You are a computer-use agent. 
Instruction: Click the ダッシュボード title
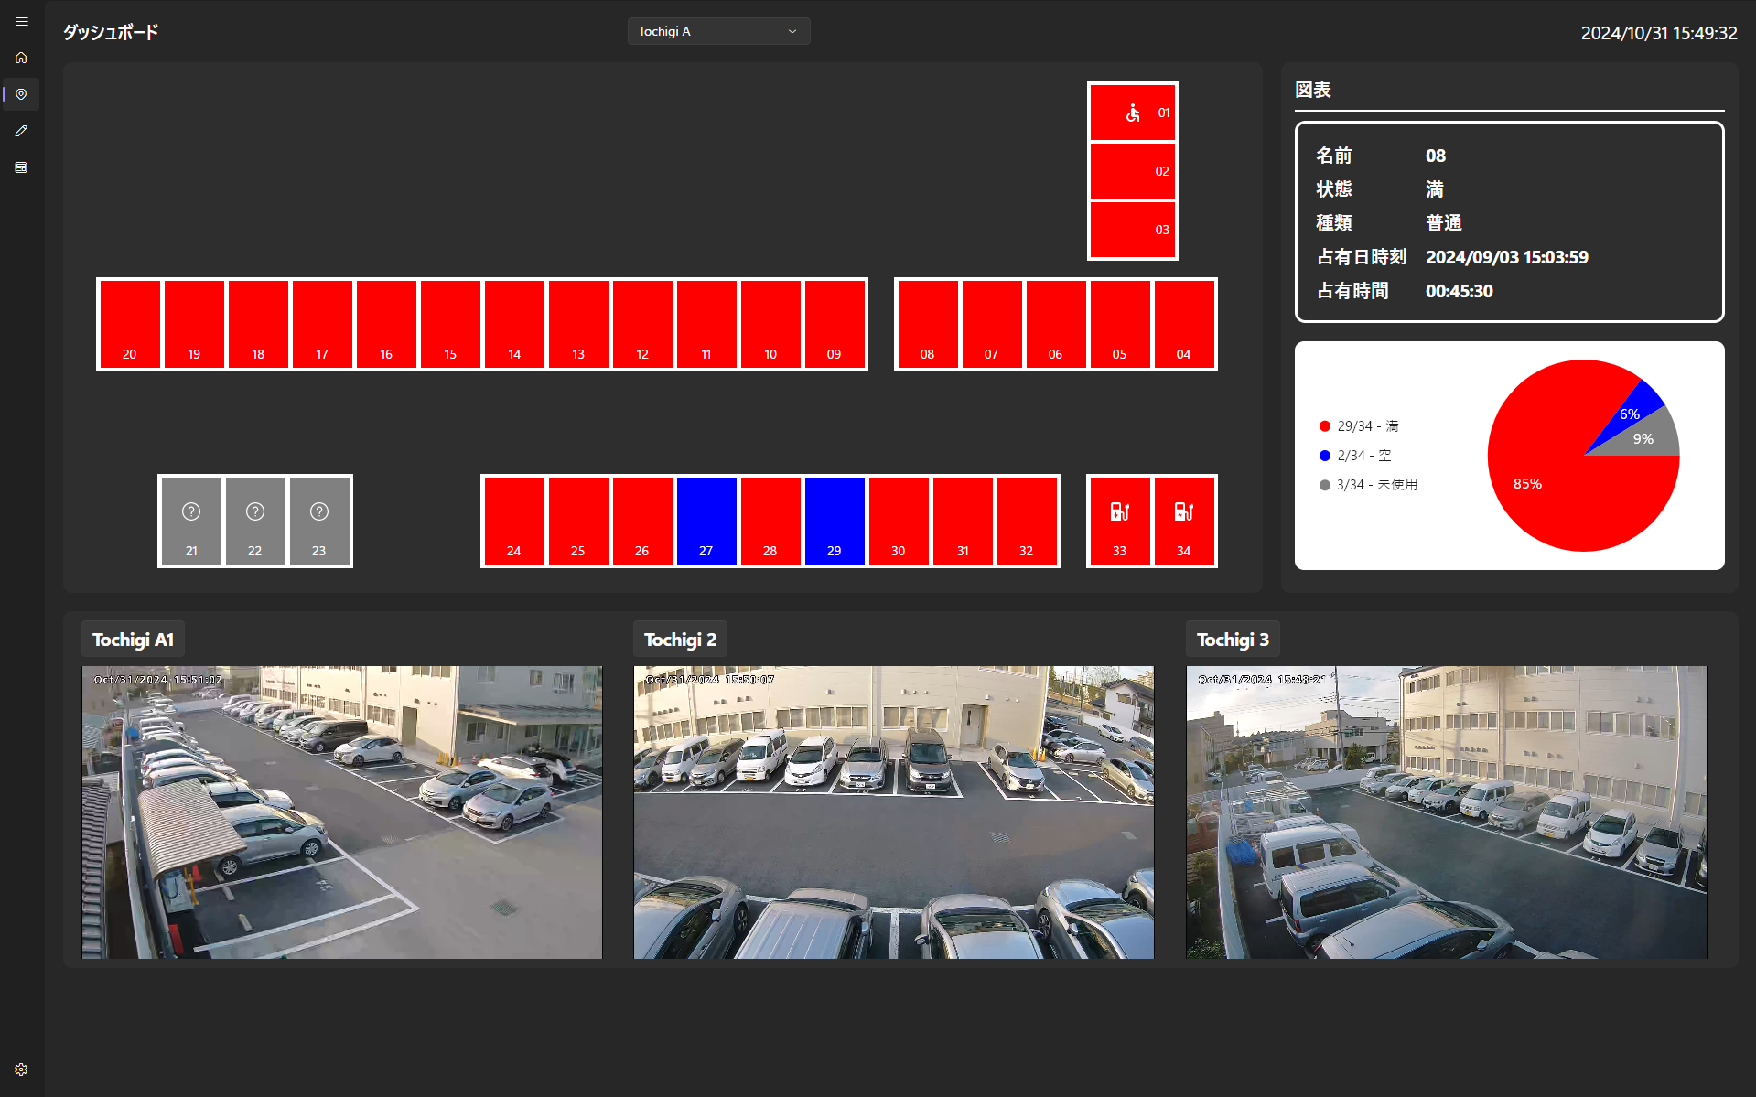click(109, 32)
